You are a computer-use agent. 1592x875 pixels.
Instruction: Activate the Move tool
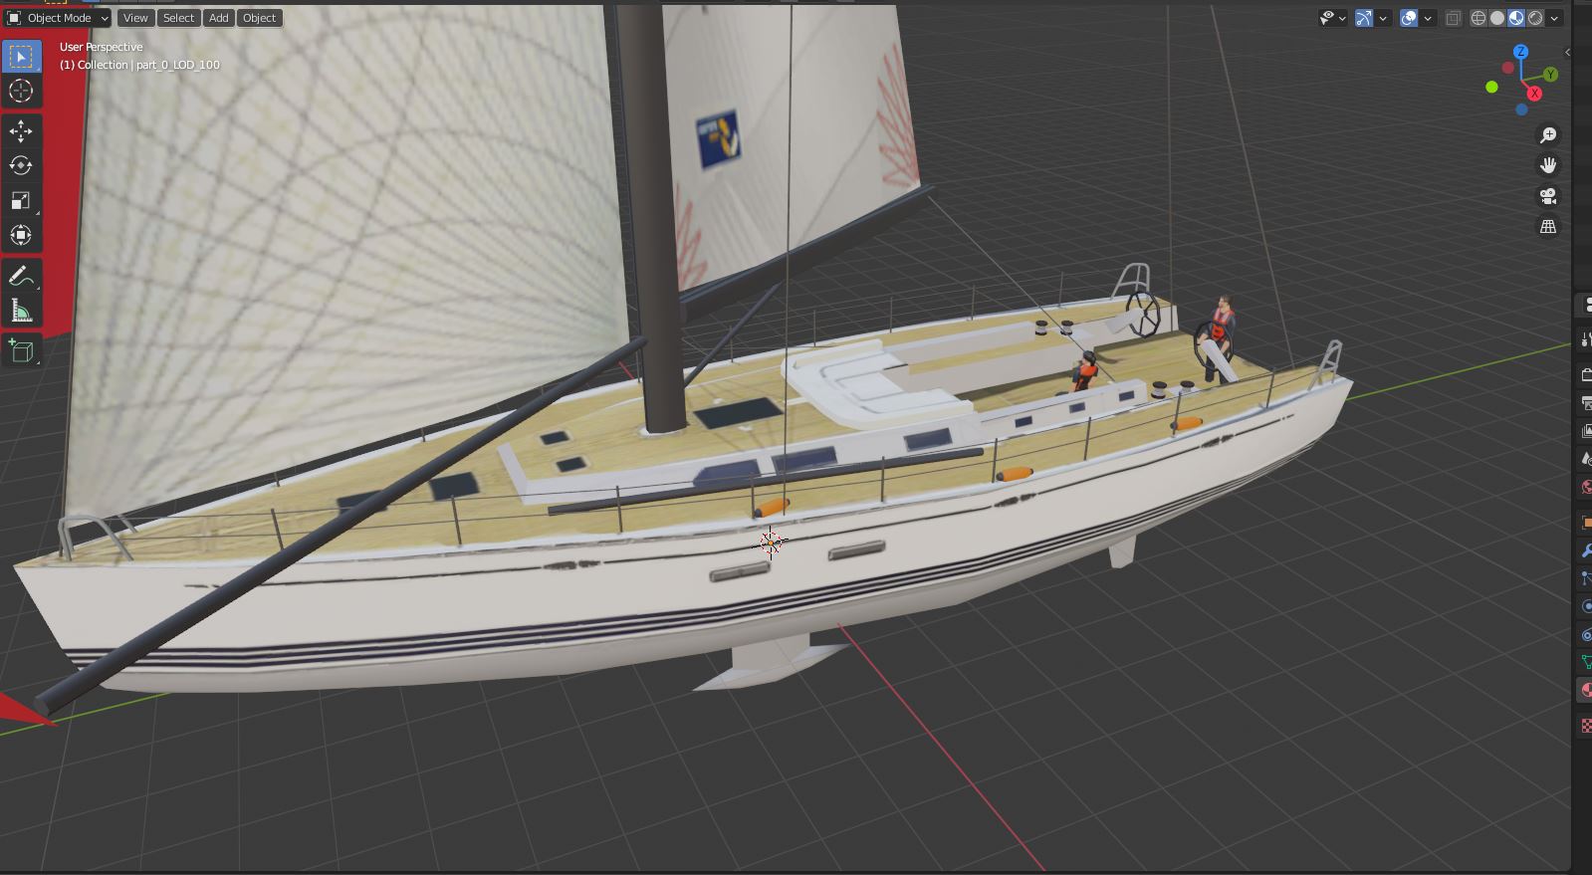21,131
